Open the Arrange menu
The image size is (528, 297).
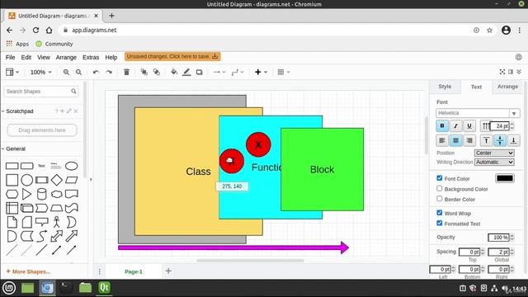click(x=66, y=57)
